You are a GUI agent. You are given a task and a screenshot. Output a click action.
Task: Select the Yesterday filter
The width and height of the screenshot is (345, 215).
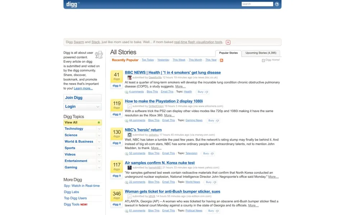coord(163,60)
